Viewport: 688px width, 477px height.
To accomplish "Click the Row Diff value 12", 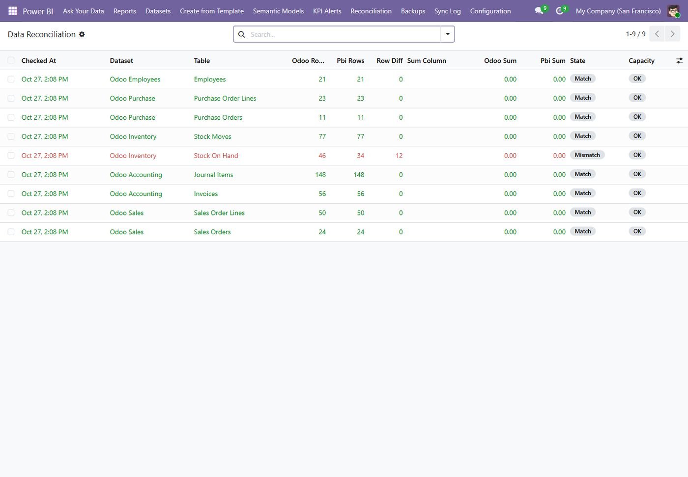I will (399, 156).
